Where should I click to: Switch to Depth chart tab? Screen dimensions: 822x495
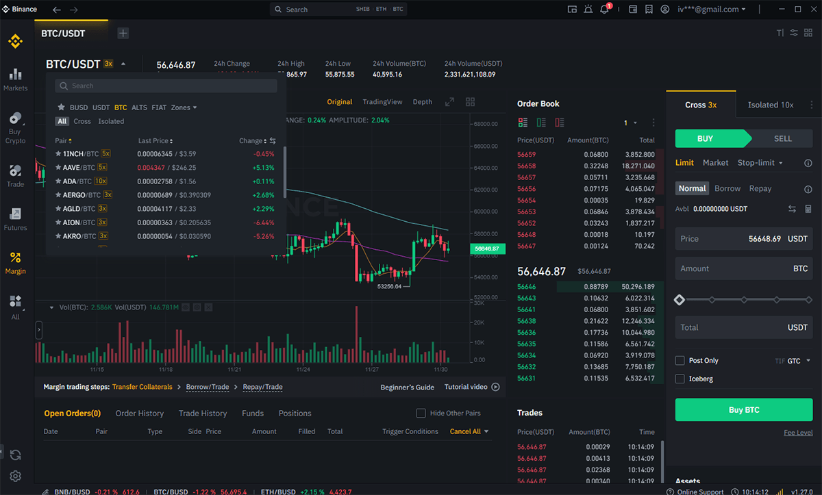[423, 102]
